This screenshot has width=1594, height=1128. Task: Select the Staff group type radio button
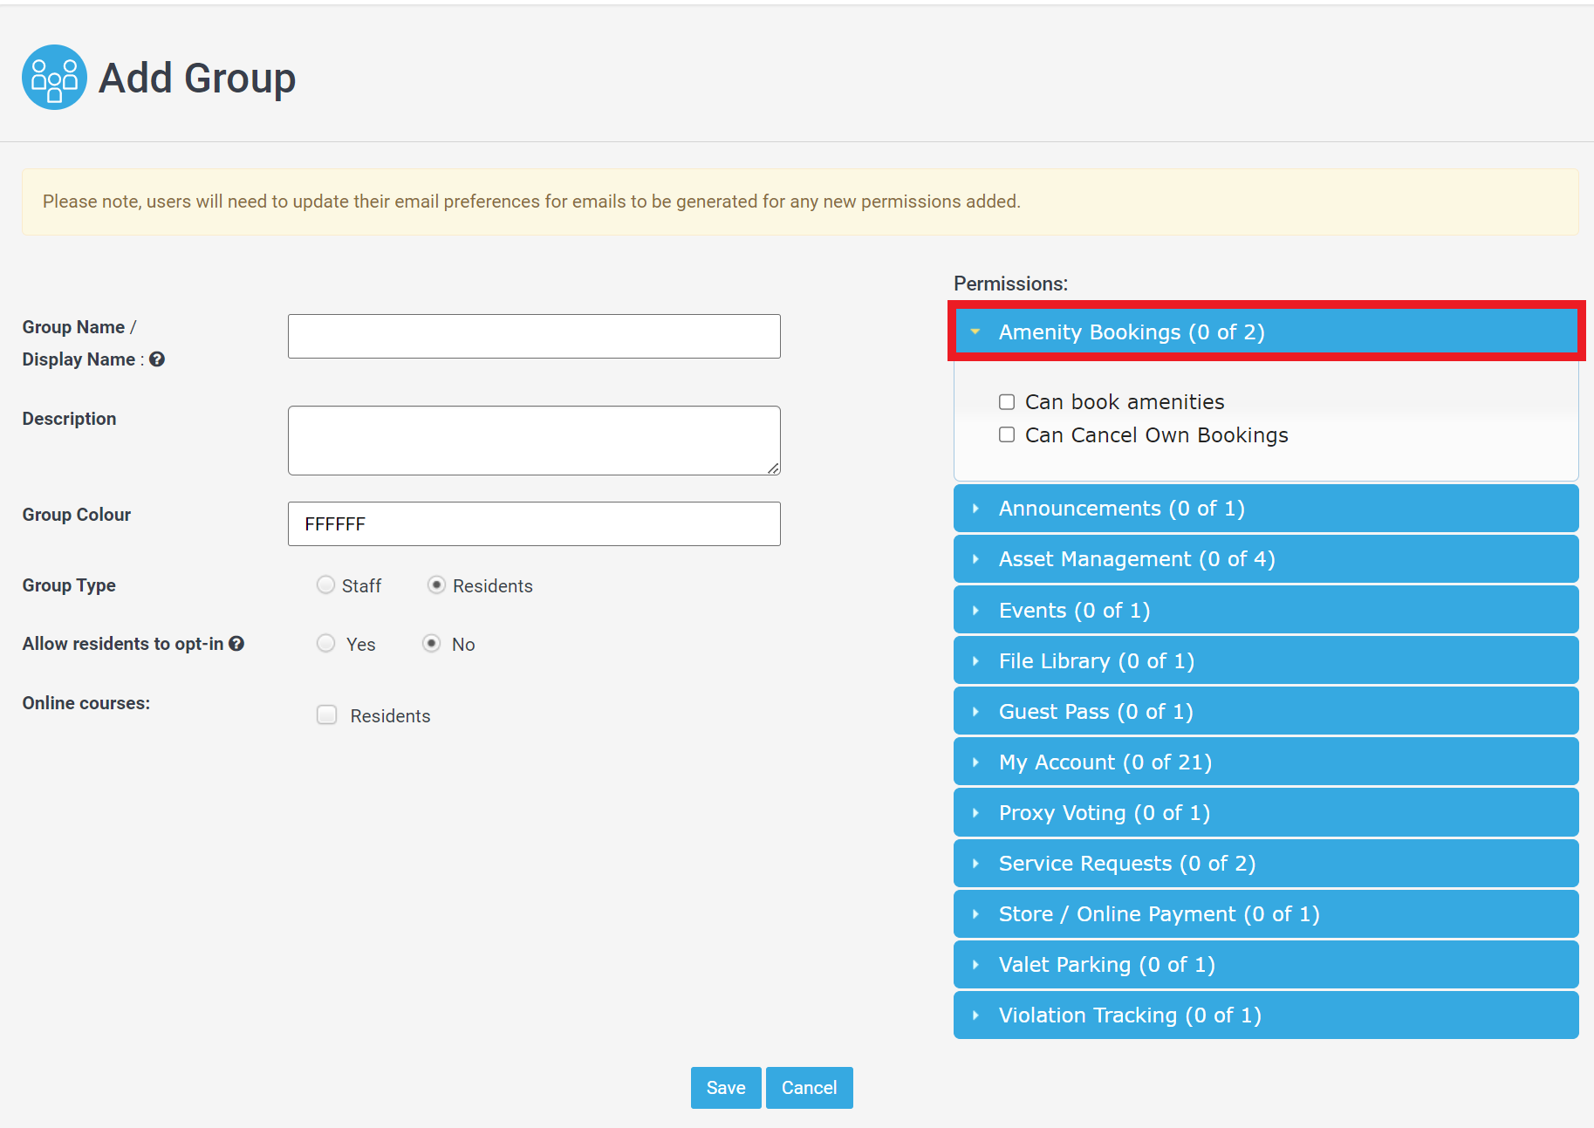coord(325,585)
